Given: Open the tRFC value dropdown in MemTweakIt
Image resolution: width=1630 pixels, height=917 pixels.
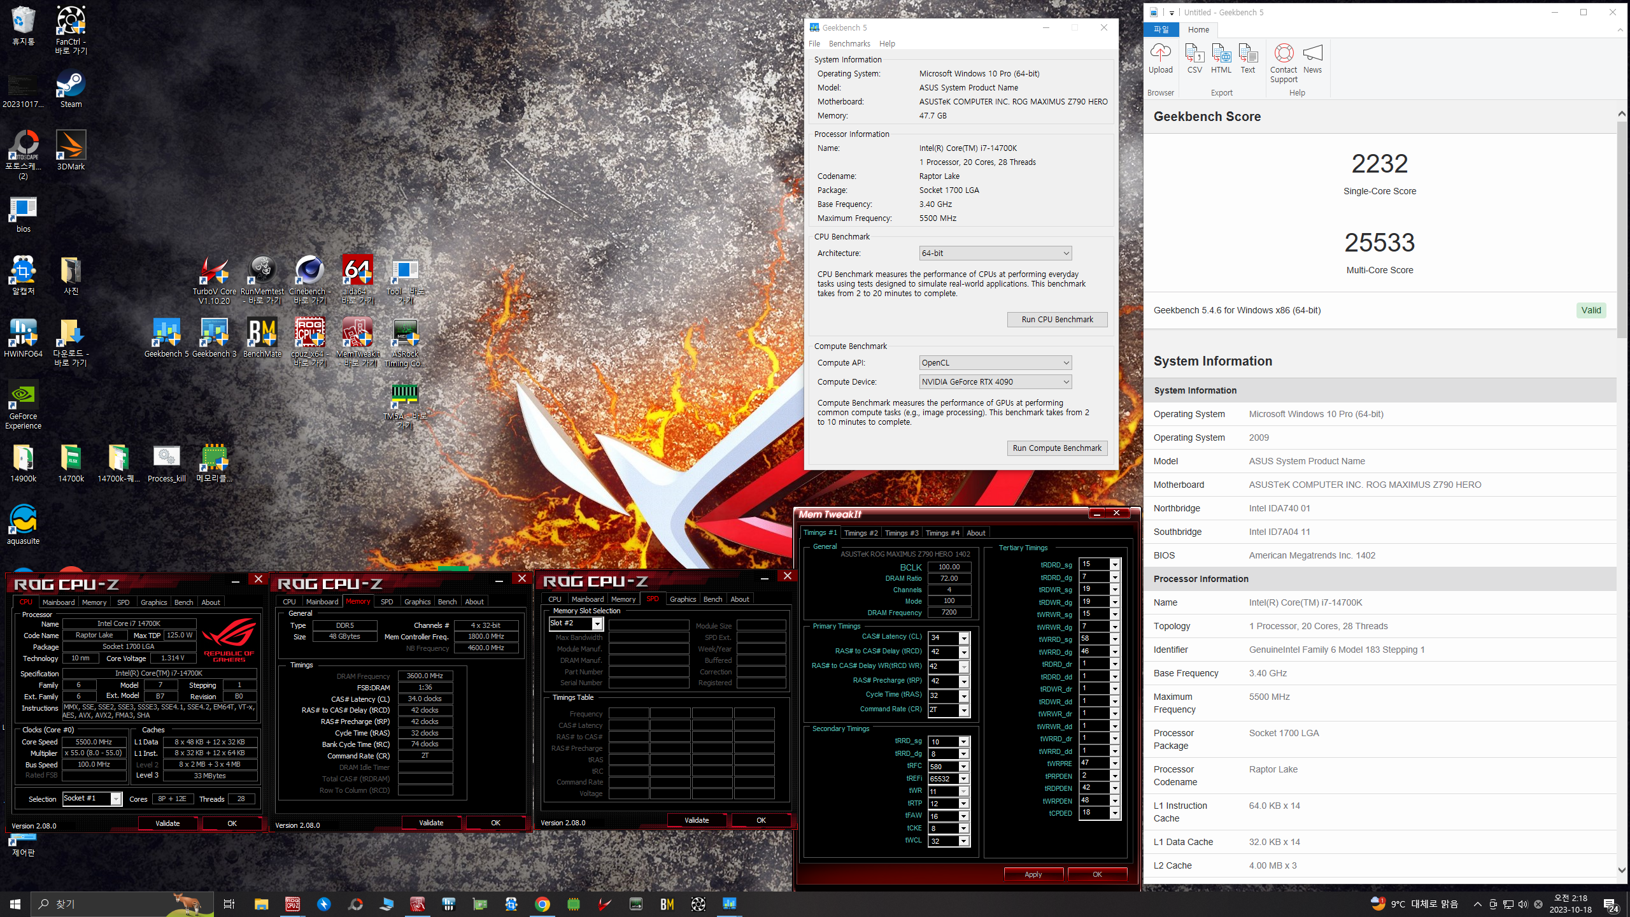Looking at the screenshot, I should [963, 767].
